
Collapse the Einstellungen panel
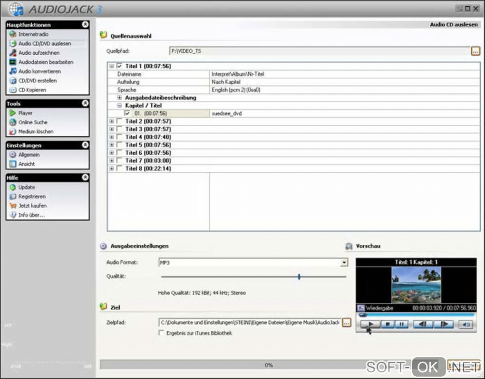click(85, 145)
